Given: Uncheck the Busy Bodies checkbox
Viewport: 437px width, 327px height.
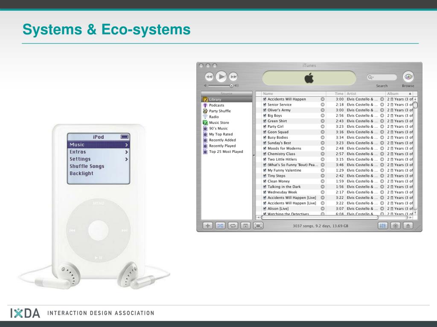Looking at the screenshot, I should [x=265, y=138].
